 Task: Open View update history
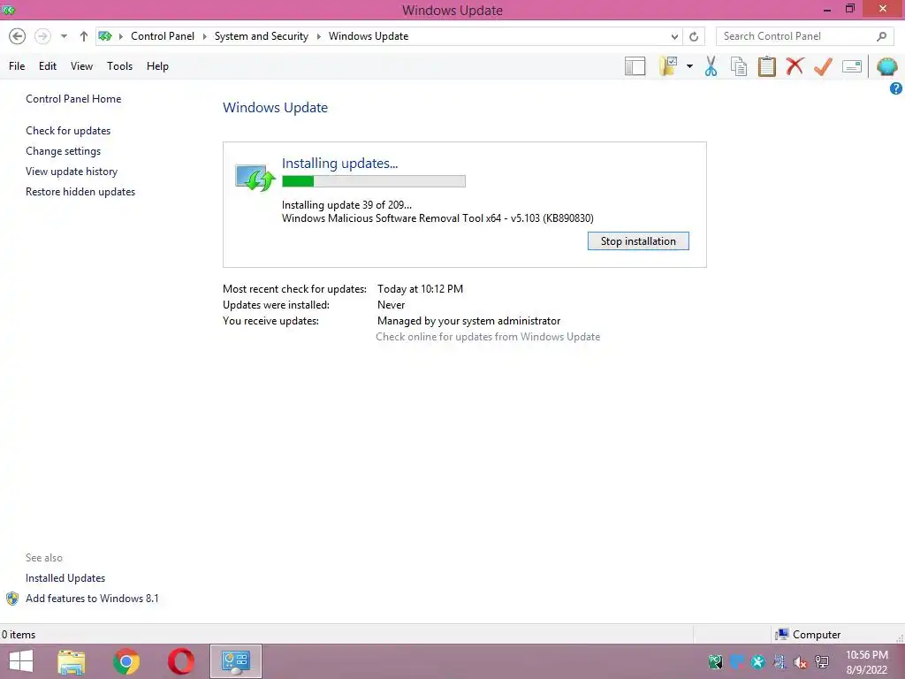click(x=72, y=172)
